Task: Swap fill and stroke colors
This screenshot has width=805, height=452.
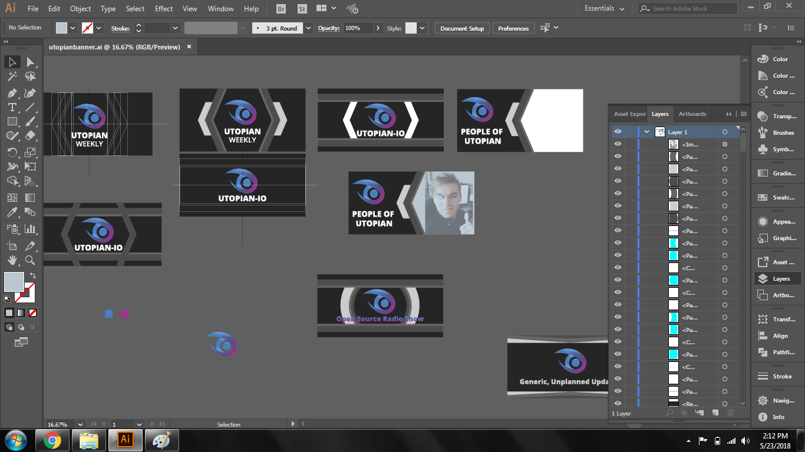Action: click(32, 275)
